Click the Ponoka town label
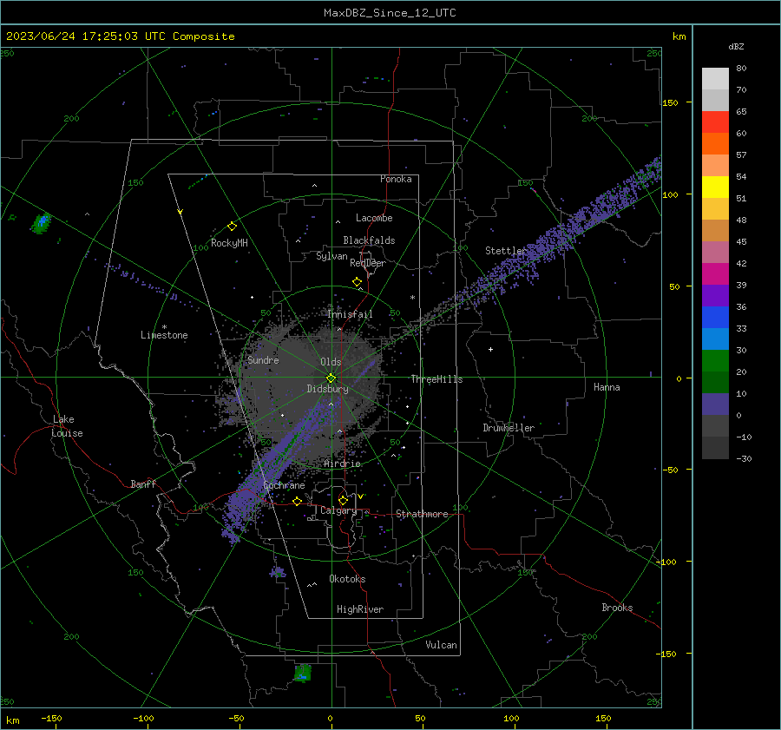781x730 pixels. [396, 179]
